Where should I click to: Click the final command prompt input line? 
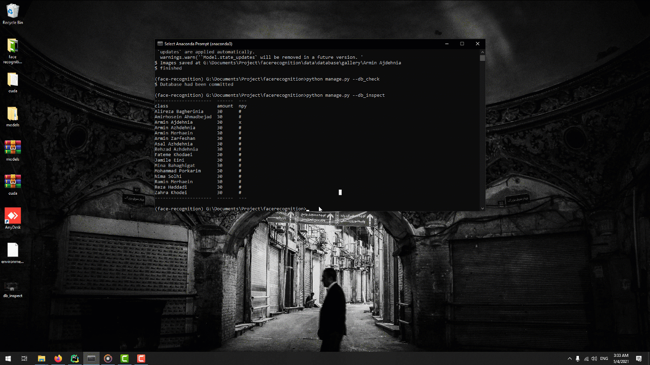[232, 209]
